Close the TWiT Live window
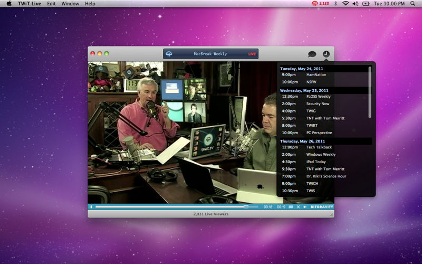 tap(93, 54)
